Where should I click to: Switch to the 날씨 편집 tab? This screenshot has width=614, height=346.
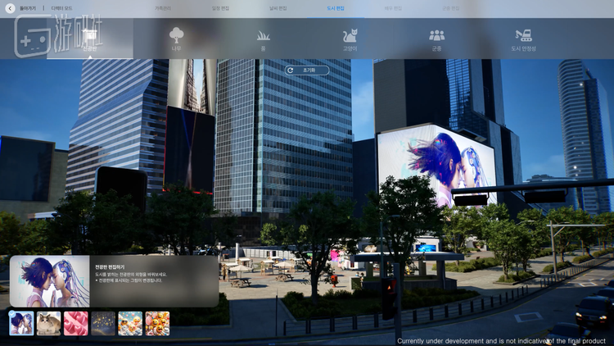278,8
